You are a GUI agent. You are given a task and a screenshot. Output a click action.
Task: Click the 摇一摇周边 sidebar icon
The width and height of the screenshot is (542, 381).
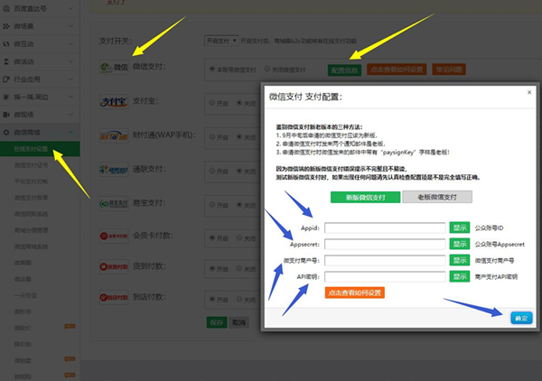[6, 98]
